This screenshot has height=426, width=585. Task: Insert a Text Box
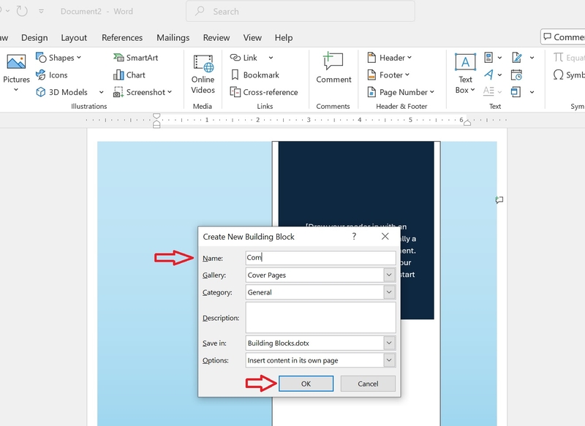[x=465, y=74]
